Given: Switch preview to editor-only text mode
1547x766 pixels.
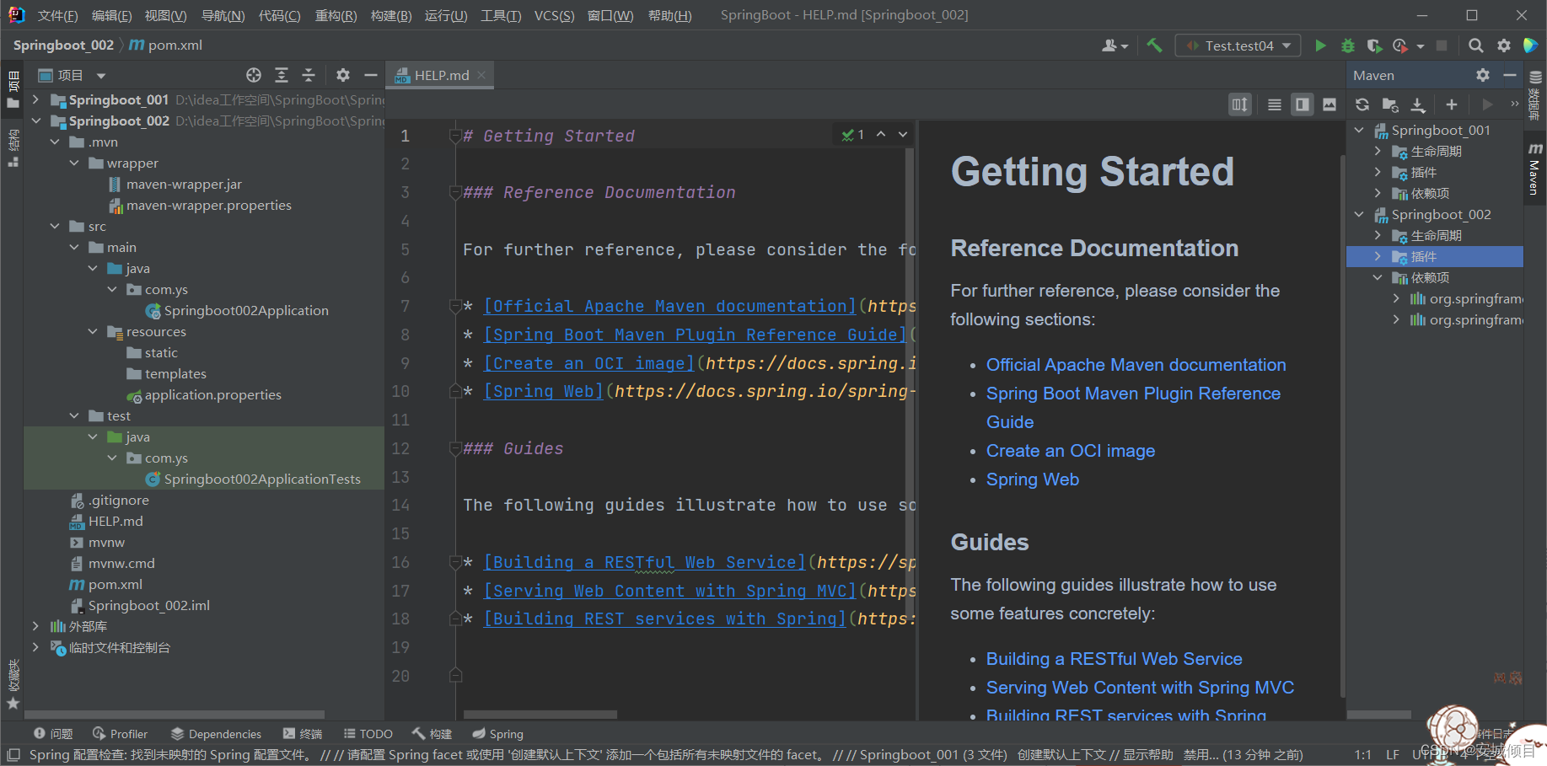Looking at the screenshot, I should tap(1274, 104).
